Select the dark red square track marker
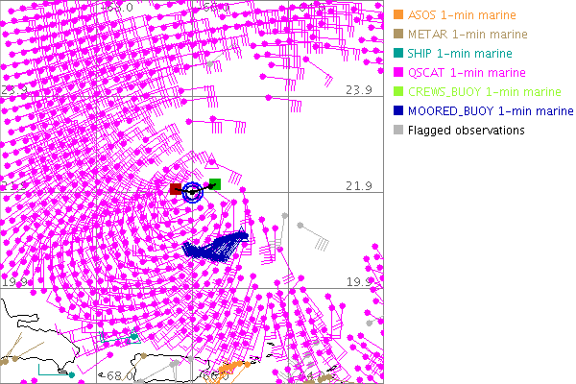This screenshot has height=384, width=576. (x=176, y=190)
